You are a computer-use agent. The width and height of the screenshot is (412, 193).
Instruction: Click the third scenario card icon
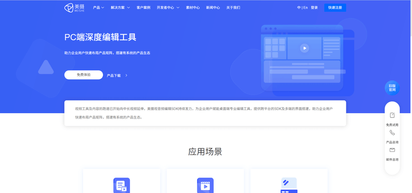289,185
